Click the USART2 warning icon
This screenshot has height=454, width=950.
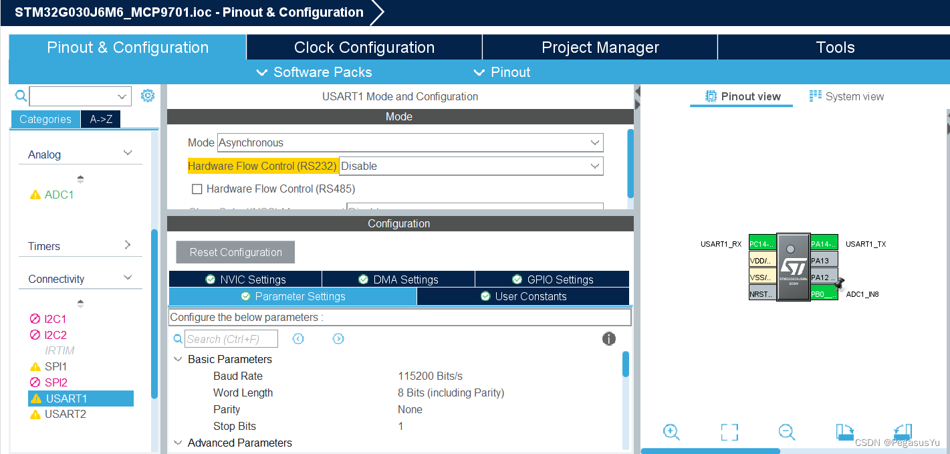(x=35, y=415)
